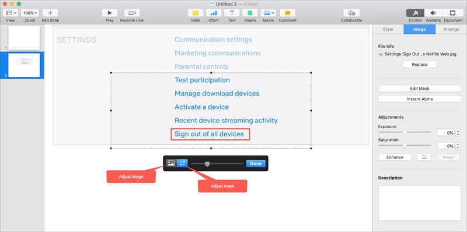Screen dimensions: 467x232
Task: Select slide 2 thumbnail
Action: click(24, 65)
